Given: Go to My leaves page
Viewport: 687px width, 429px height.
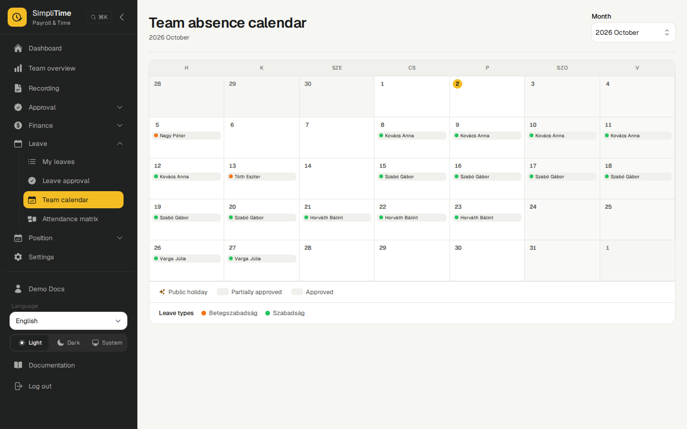Looking at the screenshot, I should click(x=73, y=162).
